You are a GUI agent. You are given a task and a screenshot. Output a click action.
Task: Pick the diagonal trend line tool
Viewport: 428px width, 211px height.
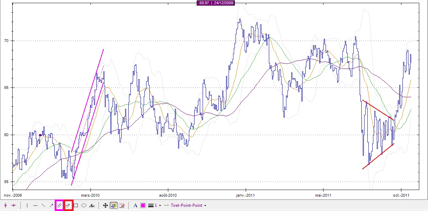[x=43, y=205]
